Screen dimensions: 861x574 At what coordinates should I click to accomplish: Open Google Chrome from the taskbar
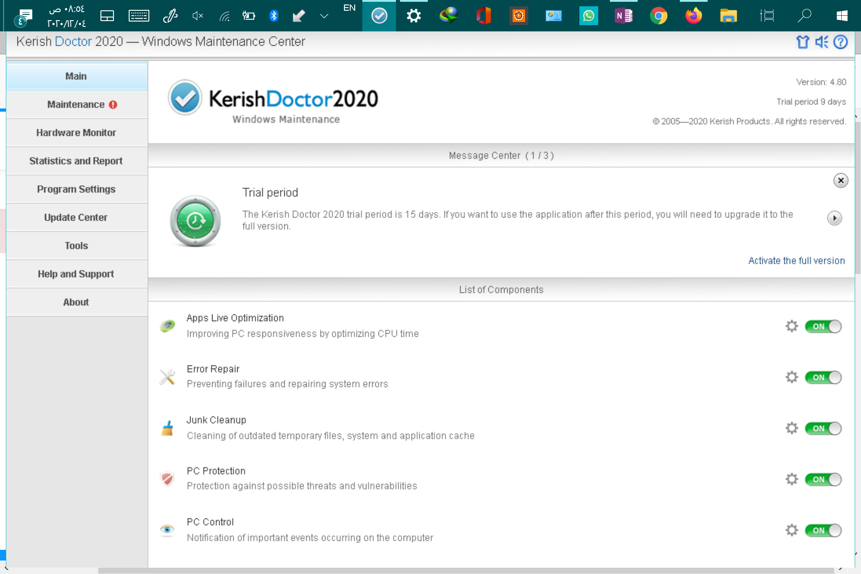pyautogui.click(x=658, y=16)
